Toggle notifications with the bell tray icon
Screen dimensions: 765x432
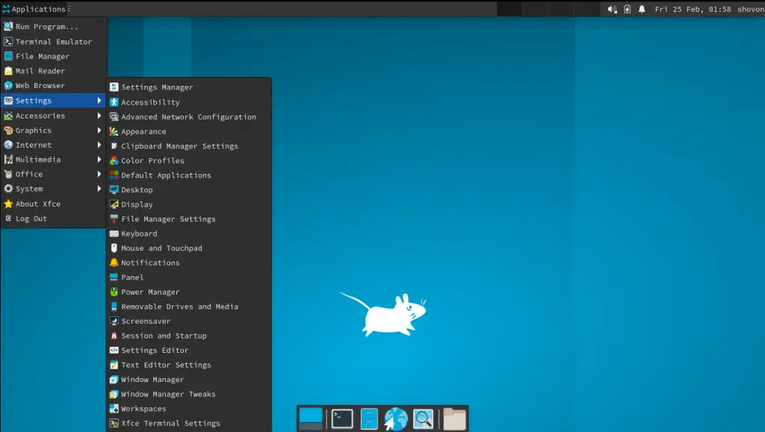[642, 9]
